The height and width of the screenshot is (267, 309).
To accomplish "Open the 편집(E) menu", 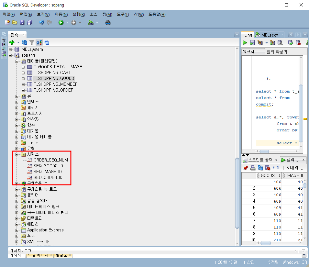I will [x=26, y=14].
